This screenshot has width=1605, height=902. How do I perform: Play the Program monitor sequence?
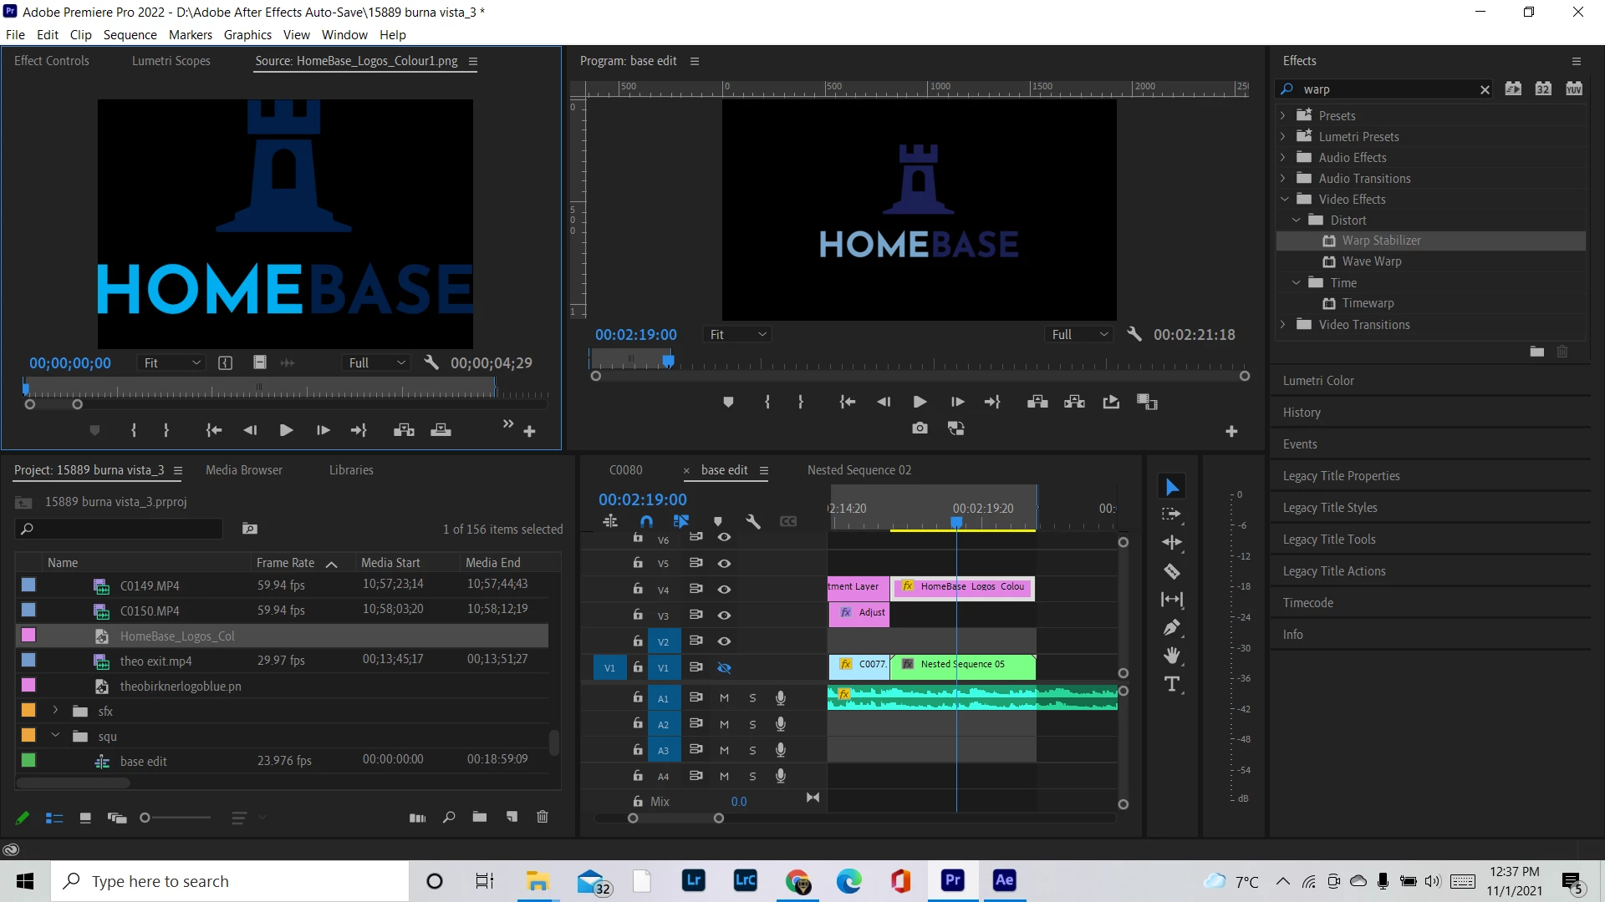pyautogui.click(x=920, y=403)
